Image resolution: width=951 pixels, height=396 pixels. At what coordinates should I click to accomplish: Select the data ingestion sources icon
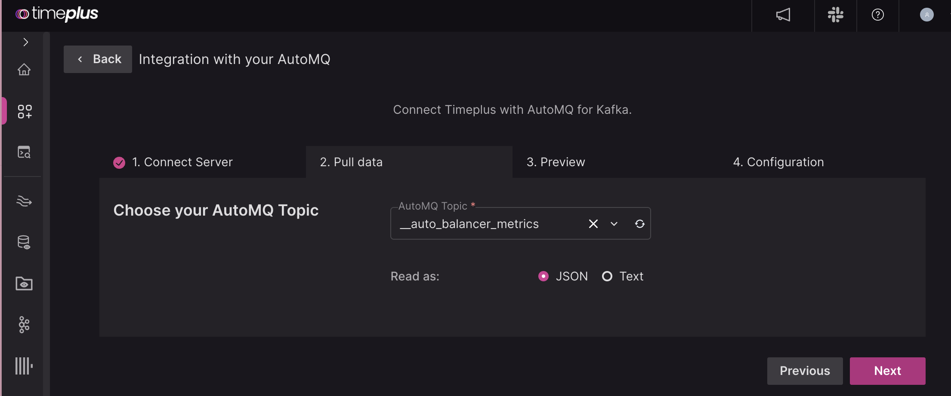(25, 111)
